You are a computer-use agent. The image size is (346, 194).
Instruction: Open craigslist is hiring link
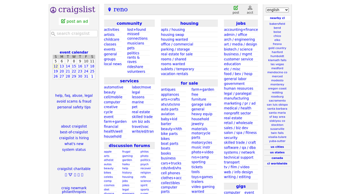tap(74, 138)
